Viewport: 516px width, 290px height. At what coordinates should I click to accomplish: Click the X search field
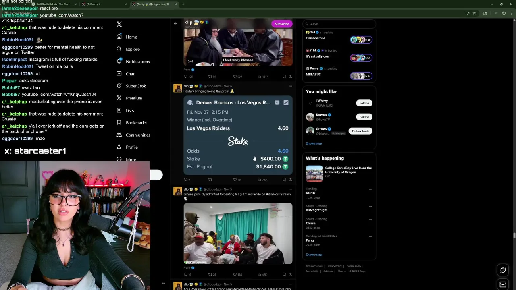339,24
